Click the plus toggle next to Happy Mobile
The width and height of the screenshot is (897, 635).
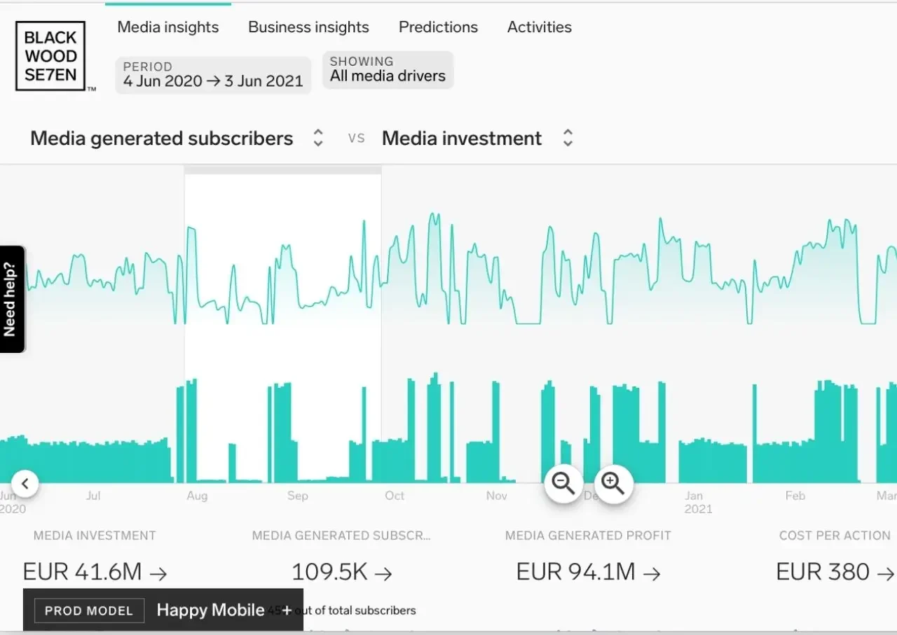[288, 610]
